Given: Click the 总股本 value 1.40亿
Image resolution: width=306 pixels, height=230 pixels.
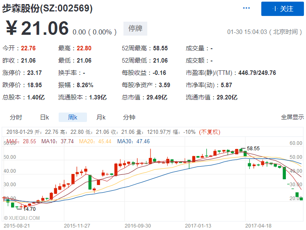Looking at the screenshot, I should coord(36,97).
